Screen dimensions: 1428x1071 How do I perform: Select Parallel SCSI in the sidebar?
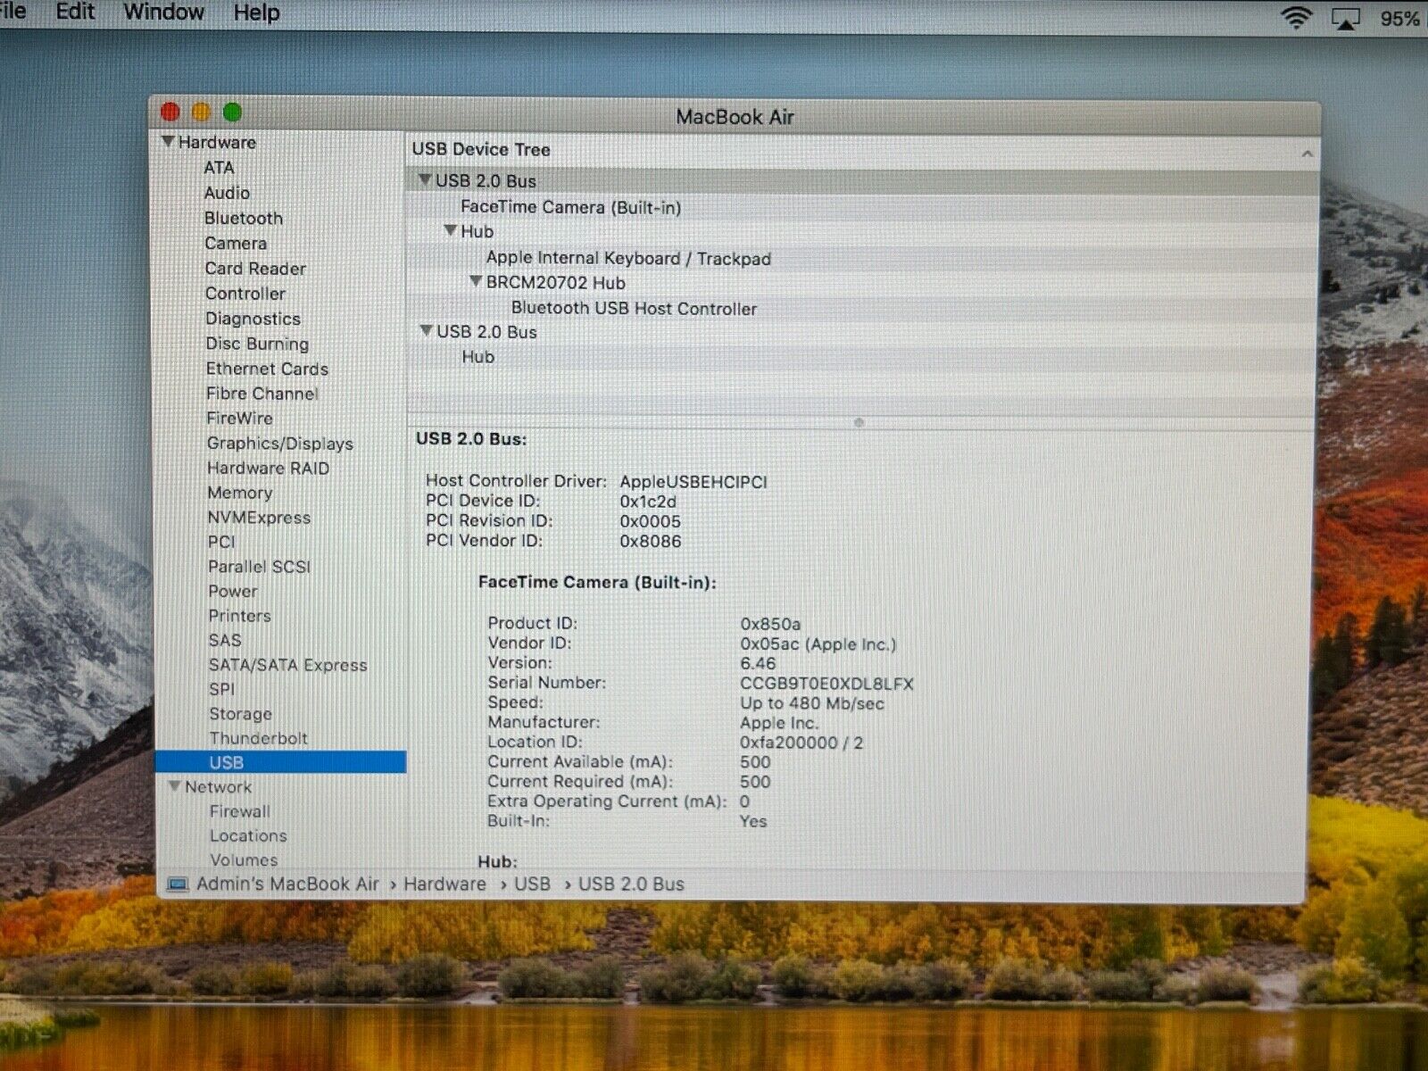point(259,567)
